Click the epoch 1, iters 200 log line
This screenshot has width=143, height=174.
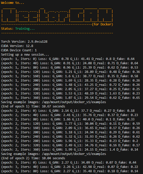click(70, 81)
